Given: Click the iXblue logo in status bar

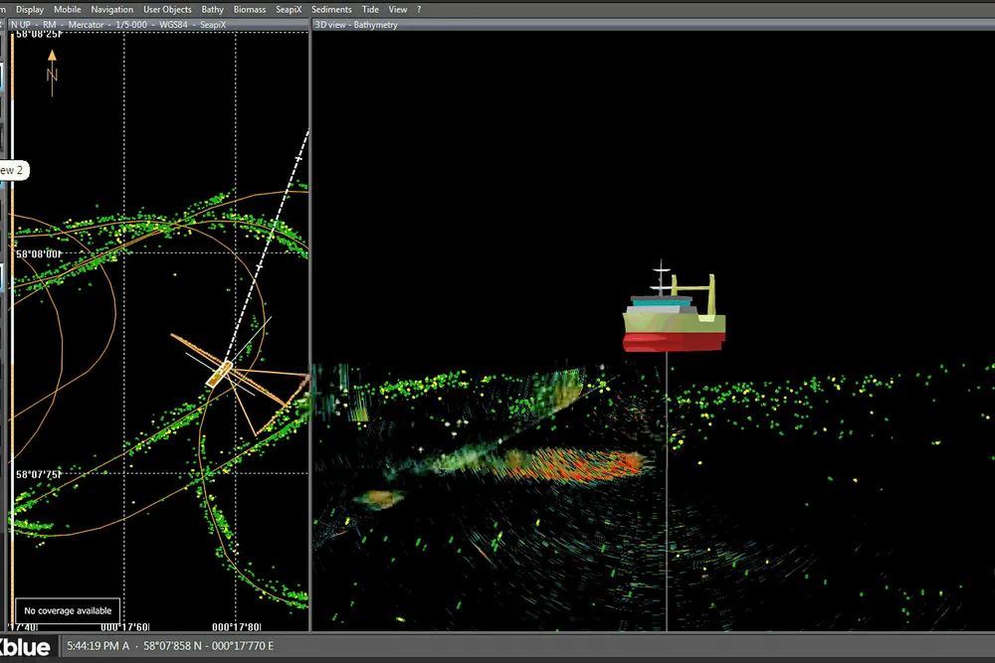Looking at the screenshot, I should pos(25,647).
